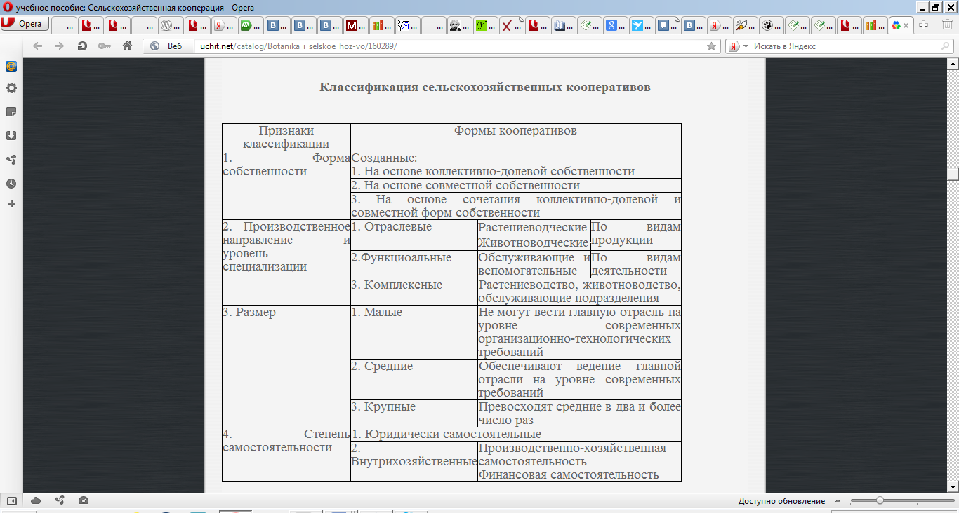Close the active browser tab
959x513 pixels.
tap(906, 25)
